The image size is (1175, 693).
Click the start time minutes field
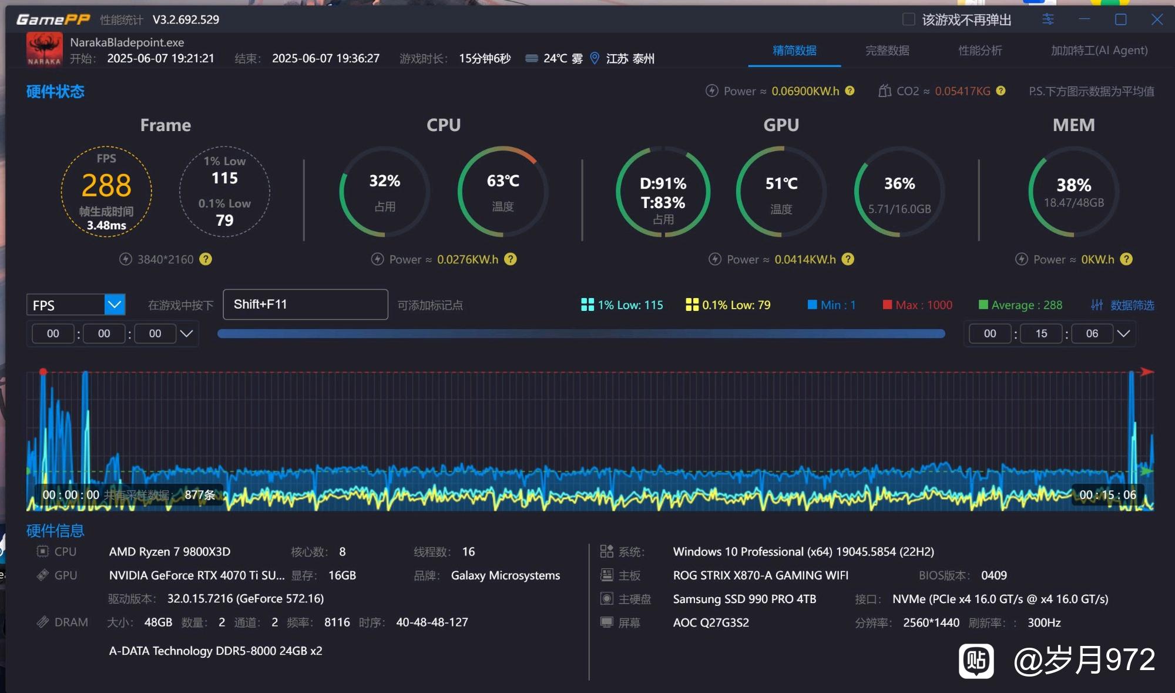(x=104, y=333)
